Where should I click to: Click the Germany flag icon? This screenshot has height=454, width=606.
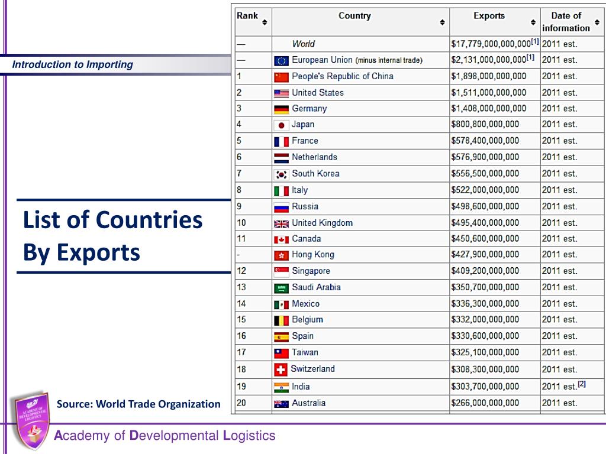pos(281,109)
